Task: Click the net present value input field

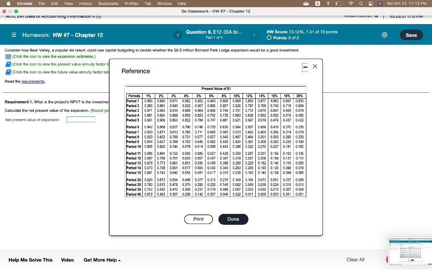Action: [x=81, y=119]
